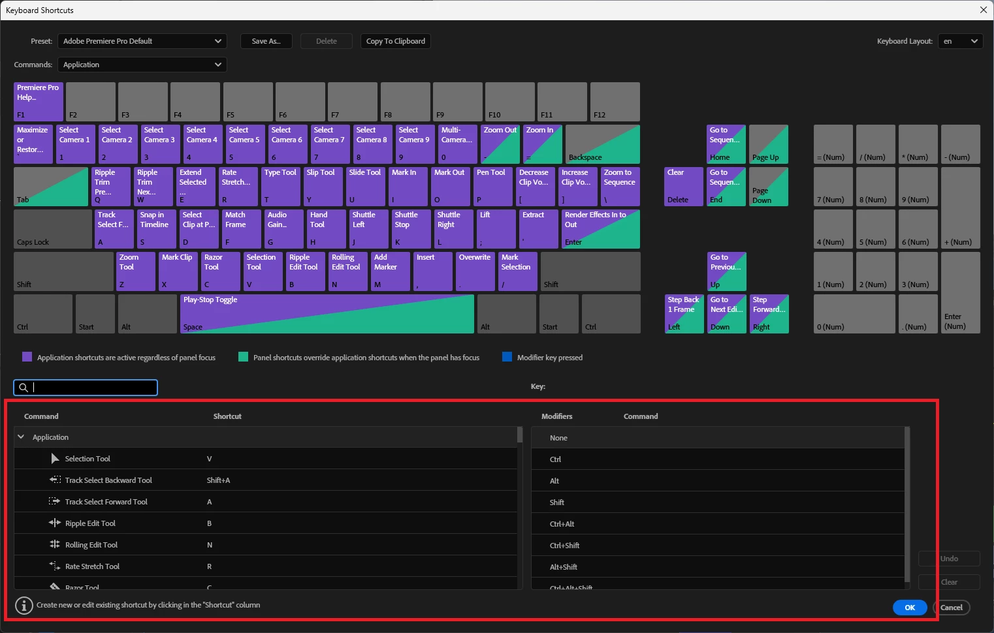Click the Play-Stop Toggle Space key
The image size is (994, 633).
(x=327, y=314)
